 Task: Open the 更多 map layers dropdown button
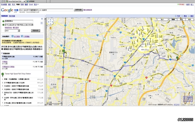pos(163,20)
